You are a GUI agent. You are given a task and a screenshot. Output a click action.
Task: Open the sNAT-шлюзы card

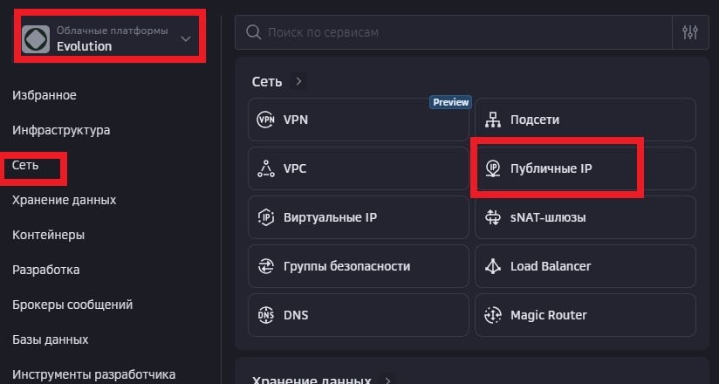click(585, 217)
